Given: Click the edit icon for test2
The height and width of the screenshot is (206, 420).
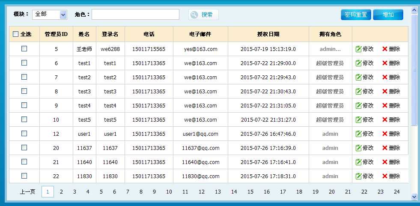Looking at the screenshot, I should (358, 77).
